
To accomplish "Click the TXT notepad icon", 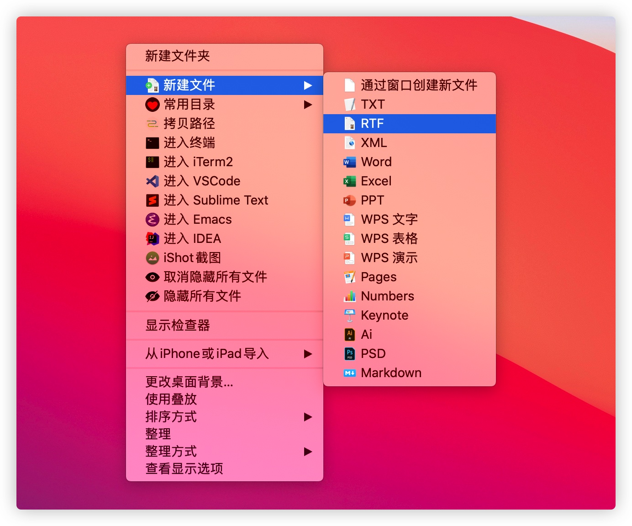I will point(350,105).
